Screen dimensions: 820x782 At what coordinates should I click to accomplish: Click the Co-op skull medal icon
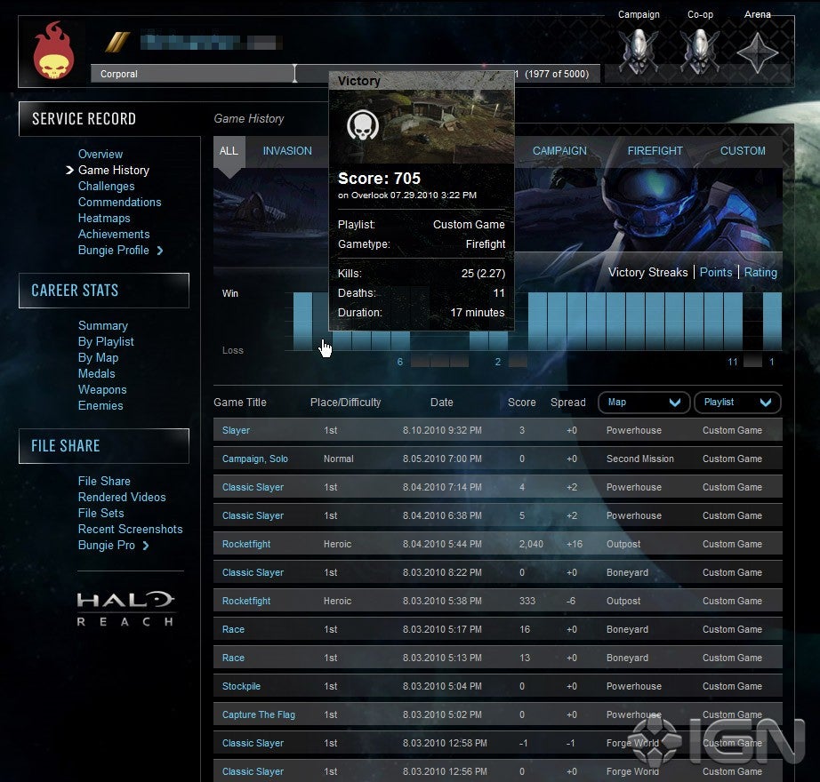point(700,51)
